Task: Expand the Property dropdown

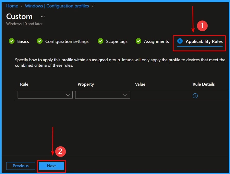Action: [103, 95]
